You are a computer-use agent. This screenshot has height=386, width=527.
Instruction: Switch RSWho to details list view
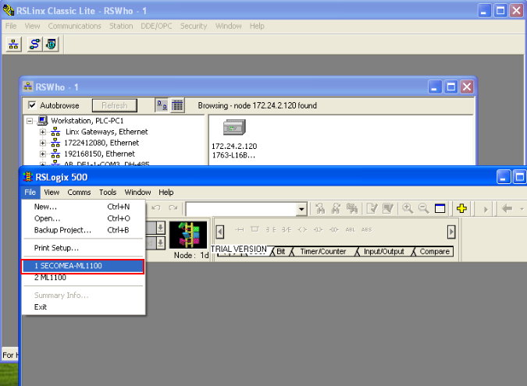tap(177, 105)
